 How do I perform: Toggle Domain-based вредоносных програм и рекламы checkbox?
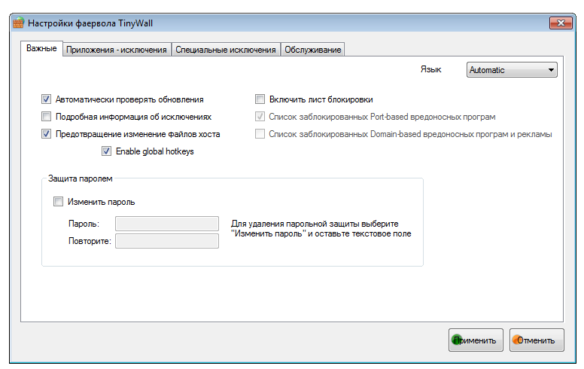[260, 134]
